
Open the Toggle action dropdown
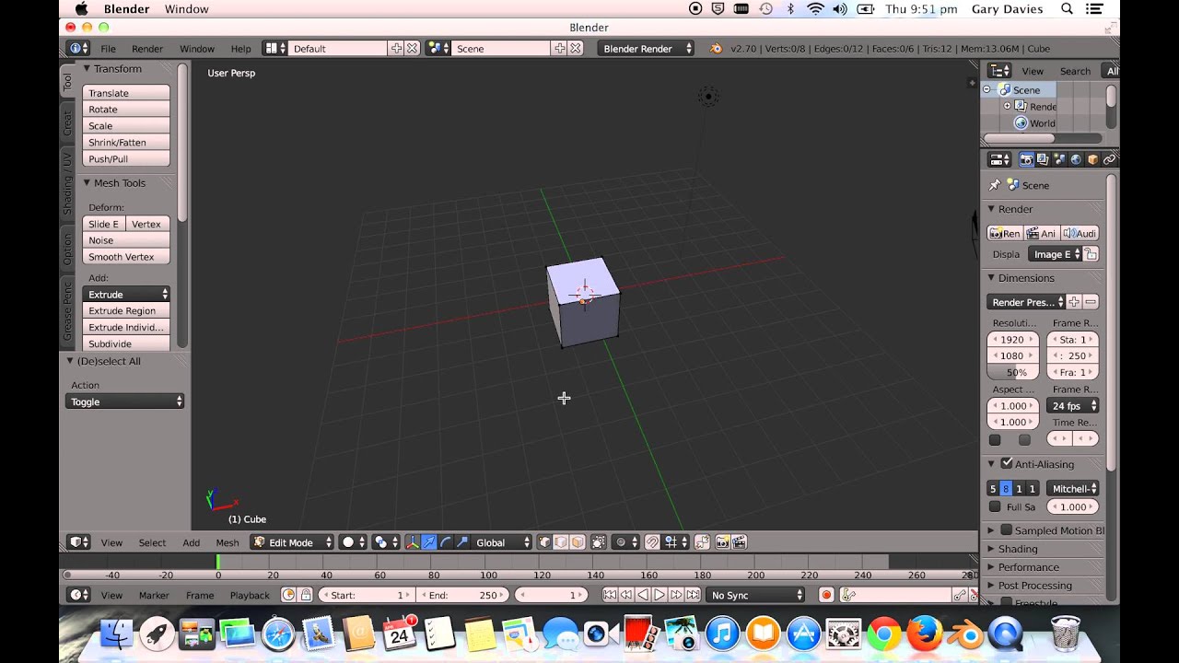click(x=124, y=401)
